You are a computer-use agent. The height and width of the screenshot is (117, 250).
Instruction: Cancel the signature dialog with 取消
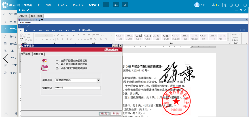point(116,114)
